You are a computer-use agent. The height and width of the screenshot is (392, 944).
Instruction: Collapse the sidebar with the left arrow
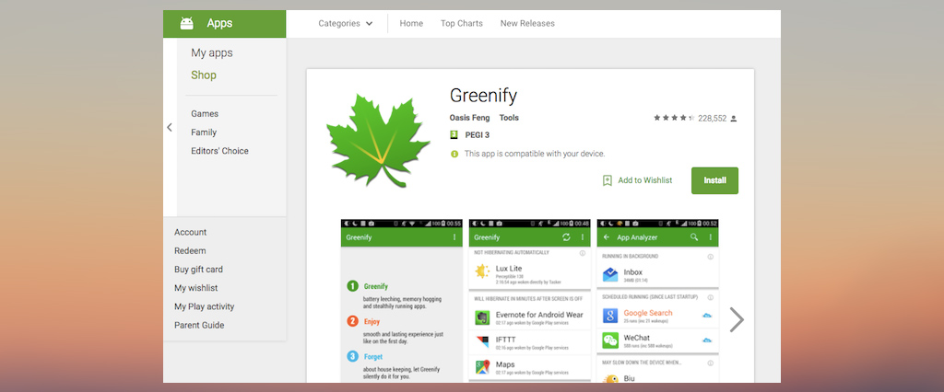pos(170,128)
